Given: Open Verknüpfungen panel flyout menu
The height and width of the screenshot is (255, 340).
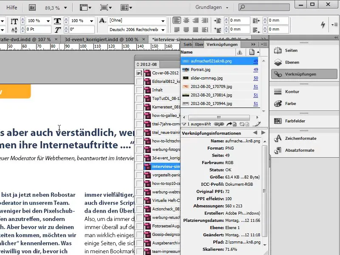Looking at the screenshot, I should (264, 45).
